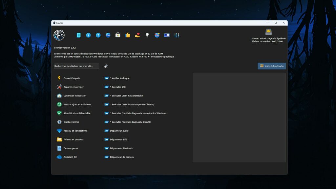This screenshot has height=189, width=336.
Task: Select the Réparer et corriger category
Action: [x=70, y=87]
